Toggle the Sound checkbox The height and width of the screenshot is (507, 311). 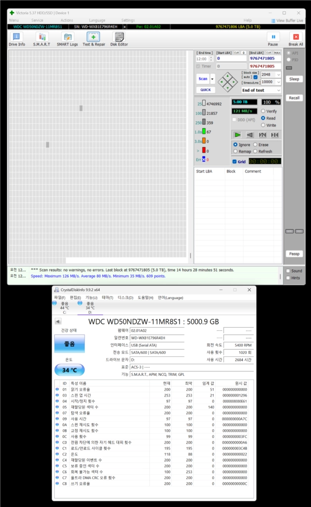(288, 271)
